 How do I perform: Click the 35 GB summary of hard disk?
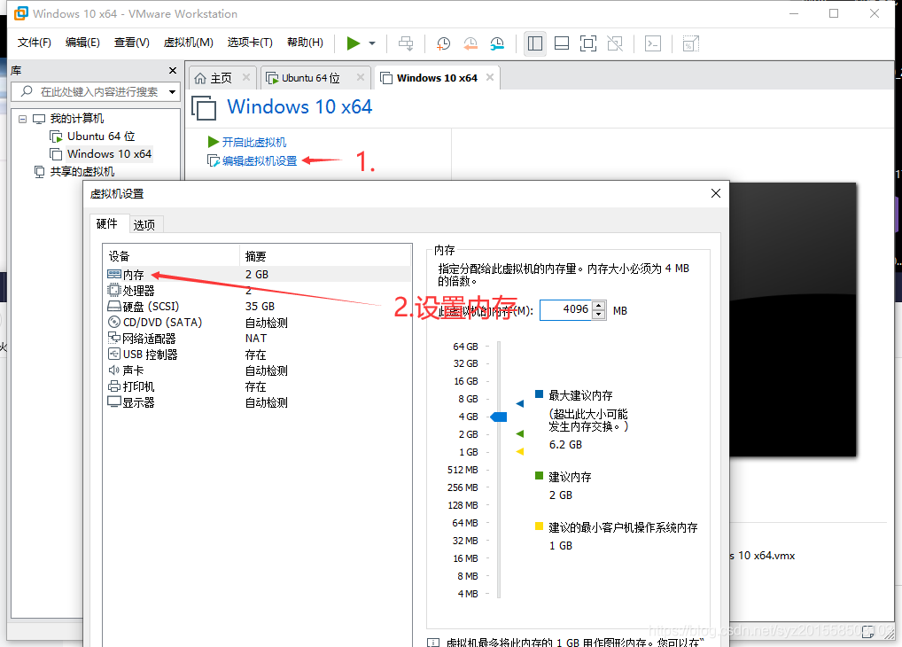click(260, 307)
